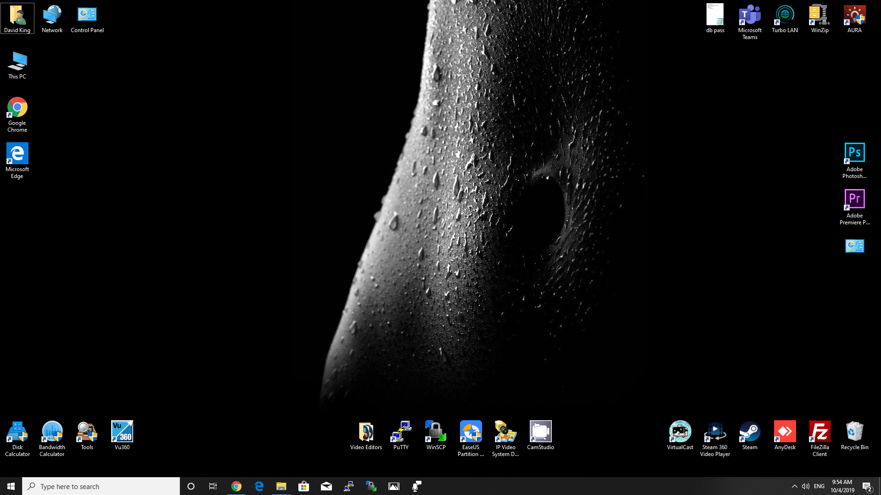Show hidden system tray icons
This screenshot has height=495, width=881.
click(794, 486)
